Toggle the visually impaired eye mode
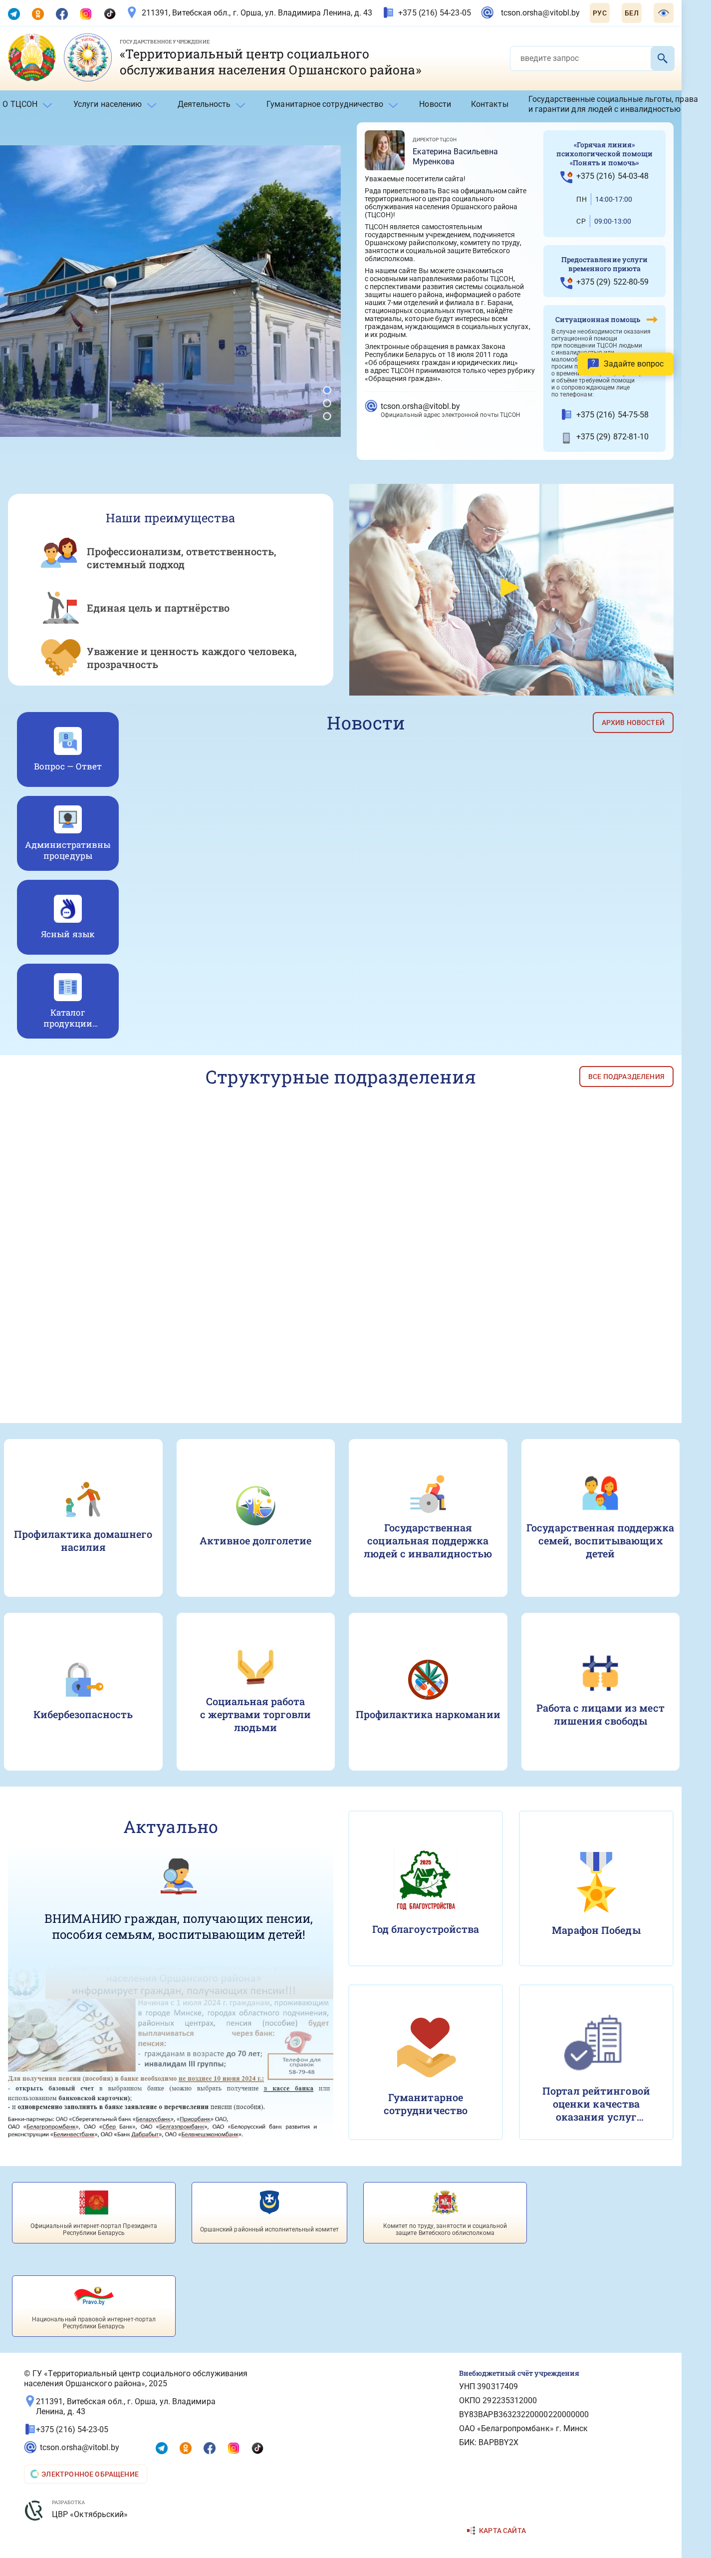The image size is (711, 2558). tap(664, 13)
